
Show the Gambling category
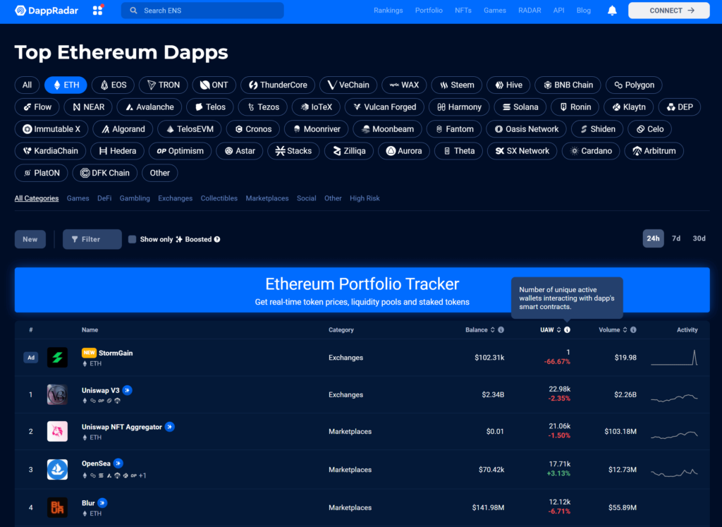(x=135, y=198)
